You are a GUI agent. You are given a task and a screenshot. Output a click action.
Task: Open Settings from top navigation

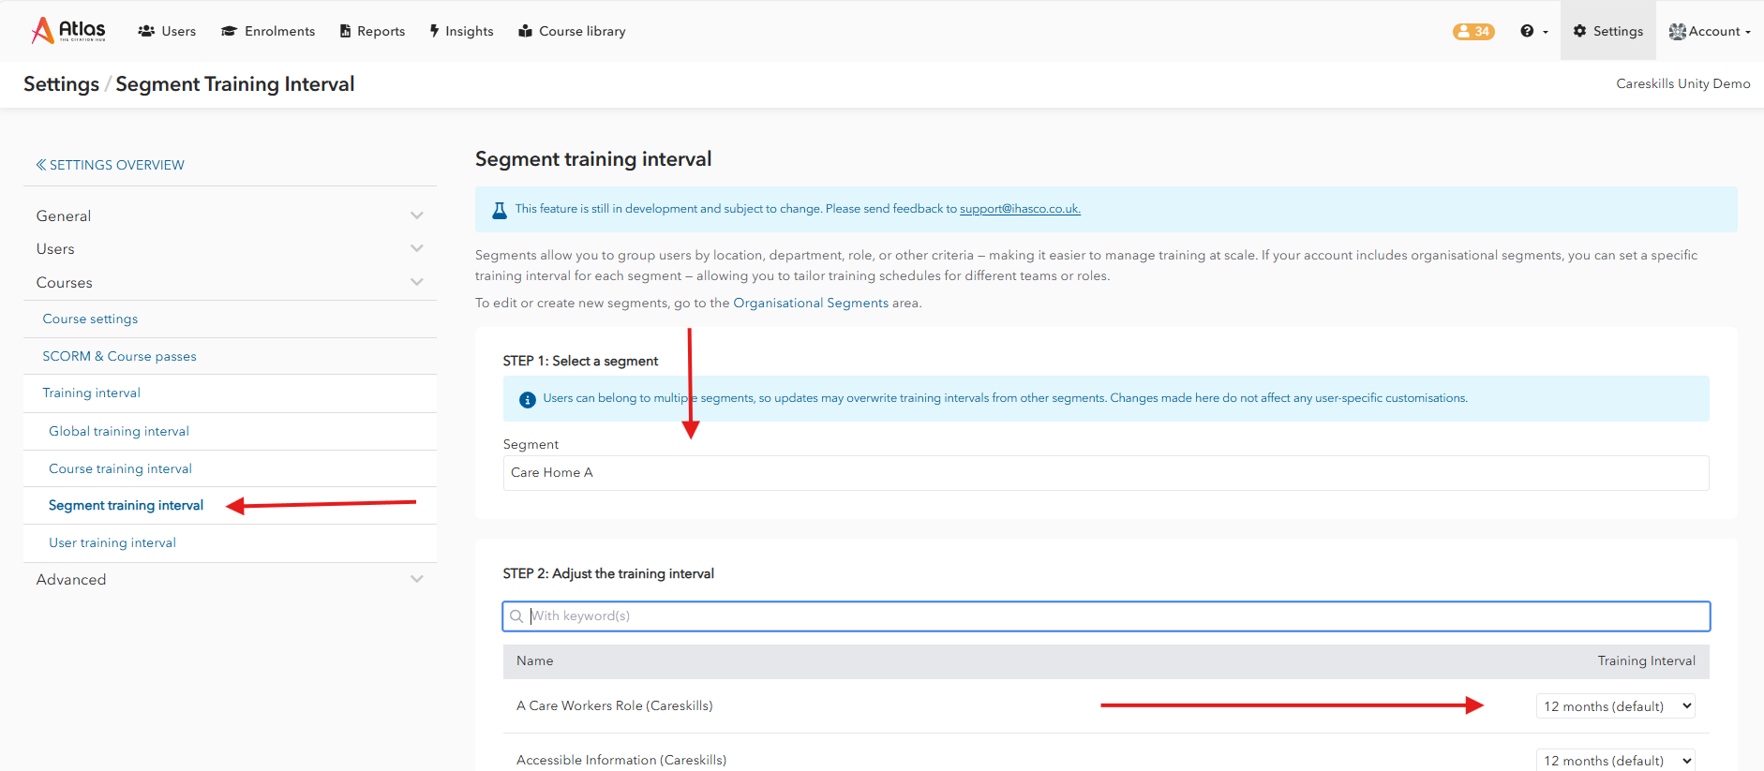1608,31
